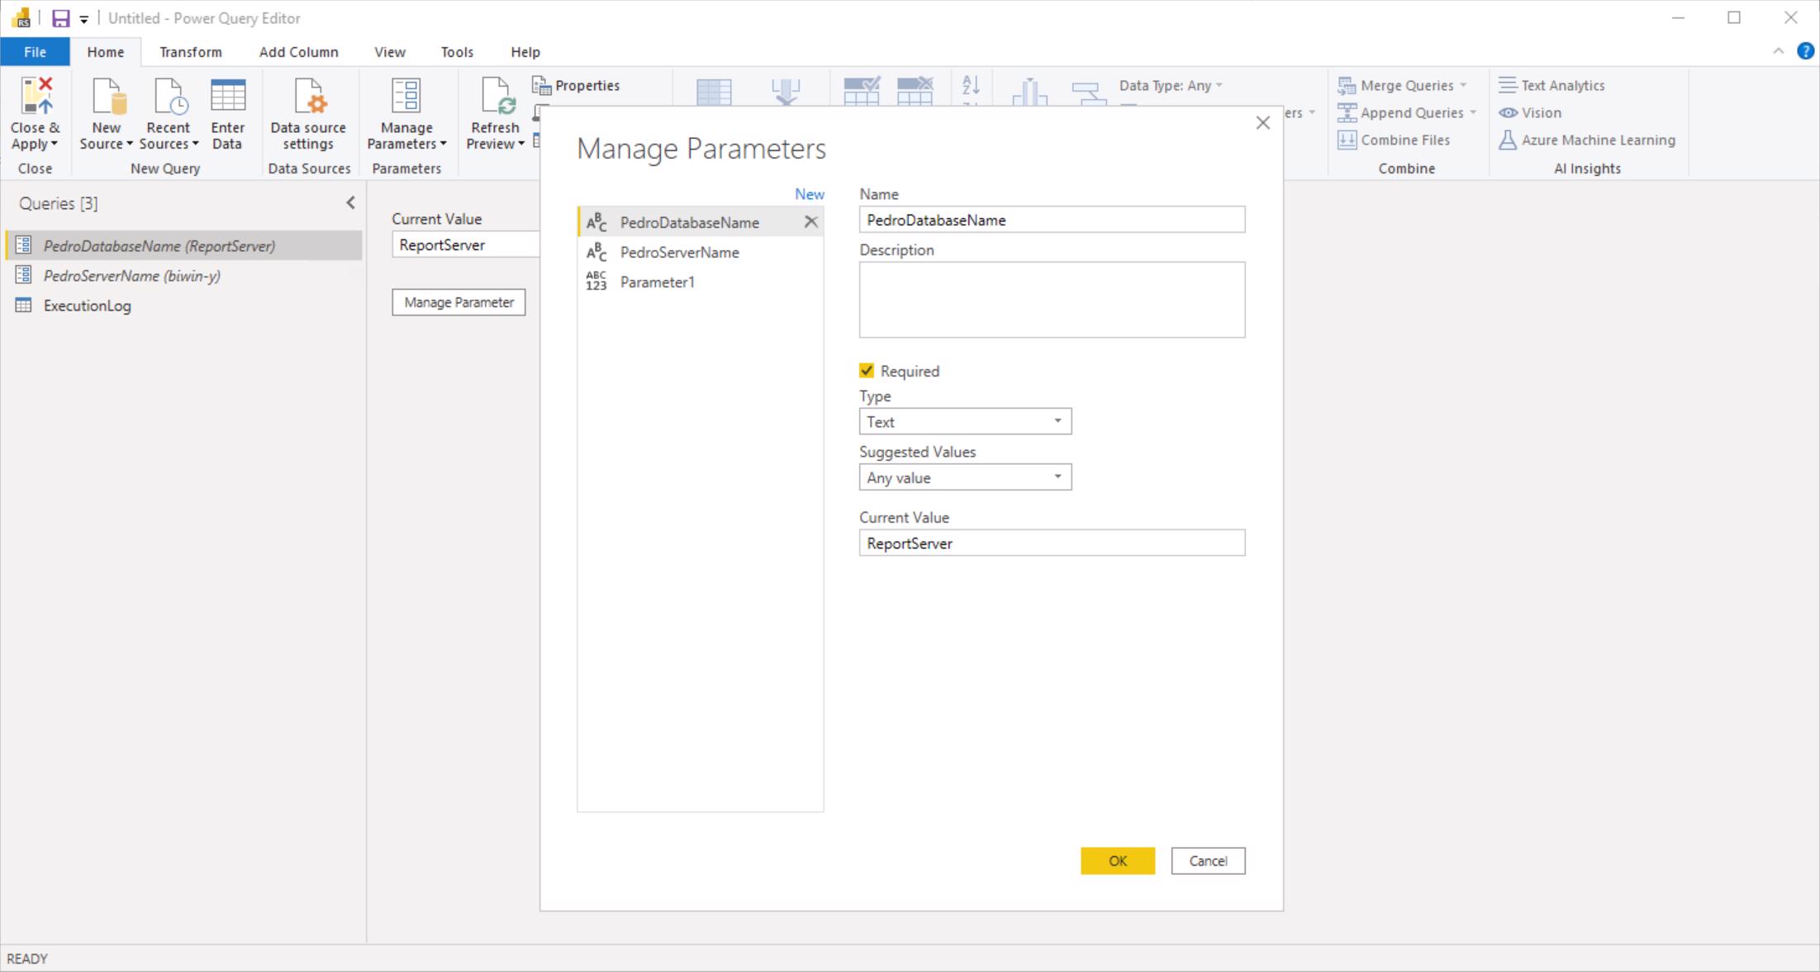1820x972 pixels.
Task: Click the Save icon in title bar
Action: pyautogui.click(x=61, y=18)
